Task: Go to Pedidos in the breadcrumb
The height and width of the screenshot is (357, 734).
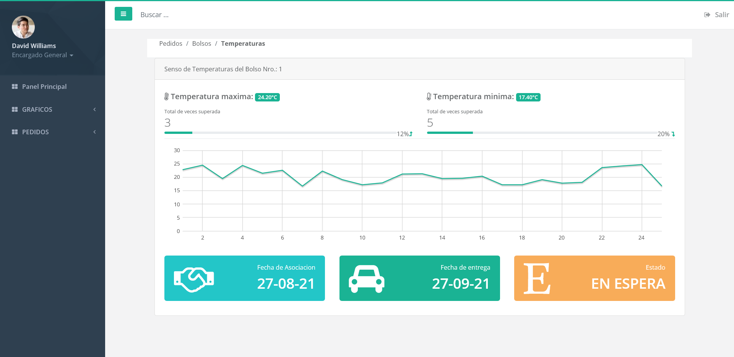Action: [x=171, y=43]
